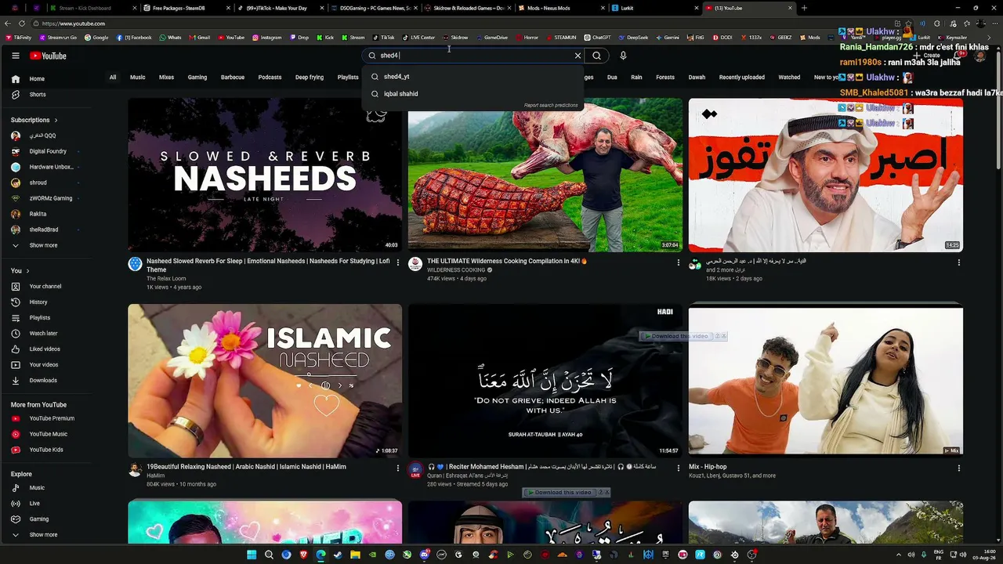
Task: Click into the YouTube search field
Action: pos(474,56)
